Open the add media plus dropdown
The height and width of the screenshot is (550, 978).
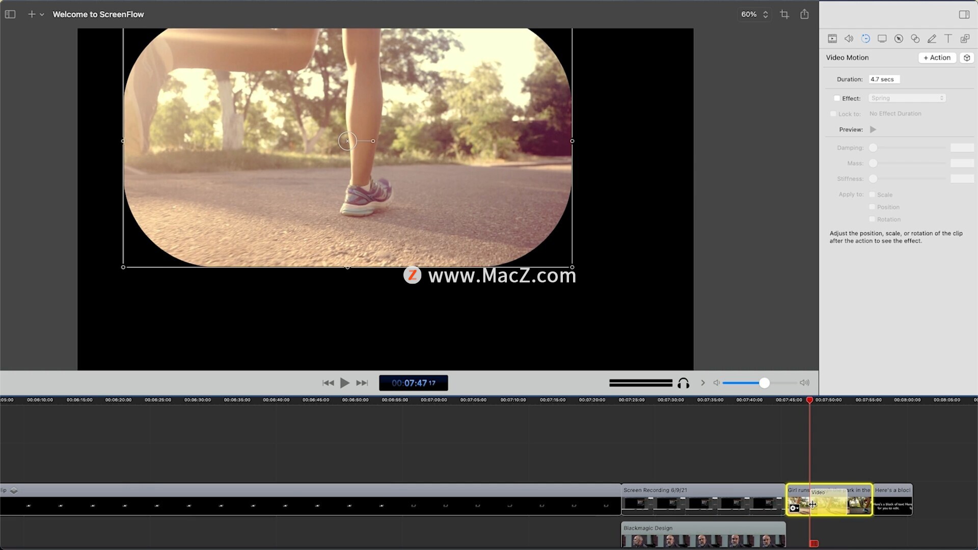(x=36, y=14)
